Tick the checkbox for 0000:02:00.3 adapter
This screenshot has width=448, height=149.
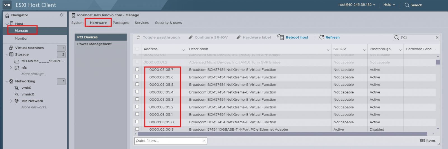pos(137,129)
